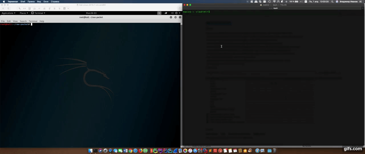The width and height of the screenshot is (365, 154).
Task: Open the Applications menu in Kali
Action: 8,13
